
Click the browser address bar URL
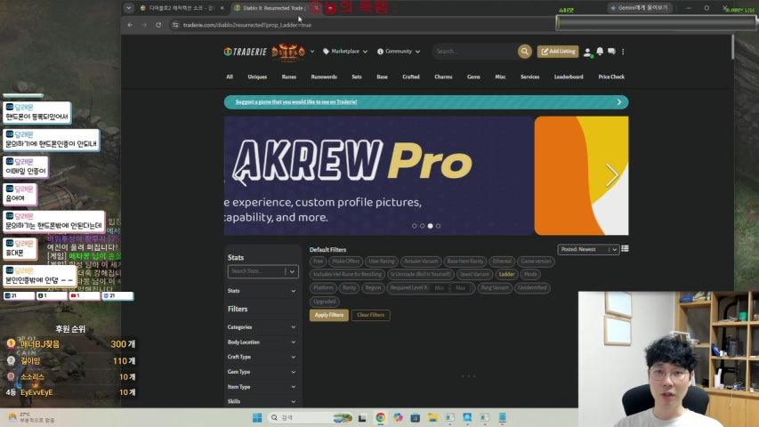pyautogui.click(x=246, y=25)
